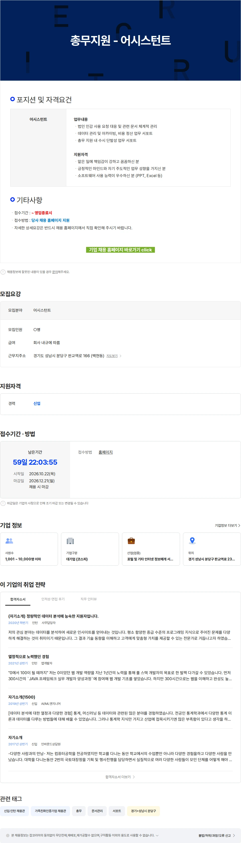Click the 서포트 tag
The image size is (241, 843).
pos(117,811)
